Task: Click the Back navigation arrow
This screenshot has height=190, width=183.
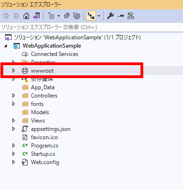Action: point(6,16)
